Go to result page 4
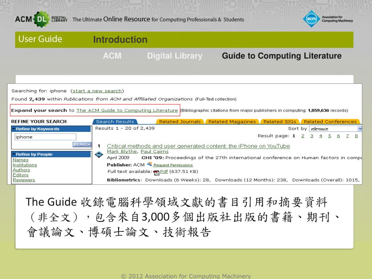372x279 pixels. tap(321, 136)
